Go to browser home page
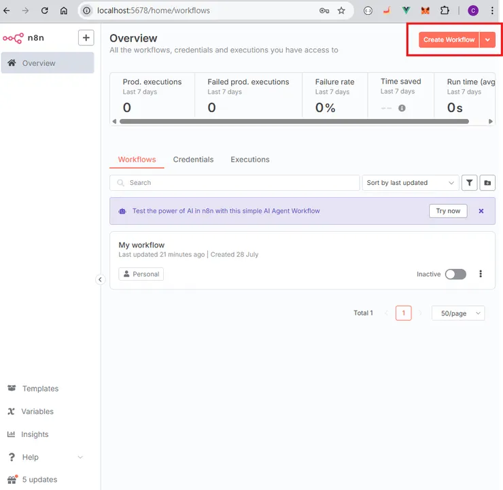This screenshot has height=490, width=503. (64, 11)
